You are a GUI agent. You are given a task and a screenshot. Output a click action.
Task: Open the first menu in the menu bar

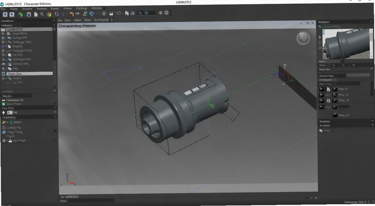tap(3, 9)
